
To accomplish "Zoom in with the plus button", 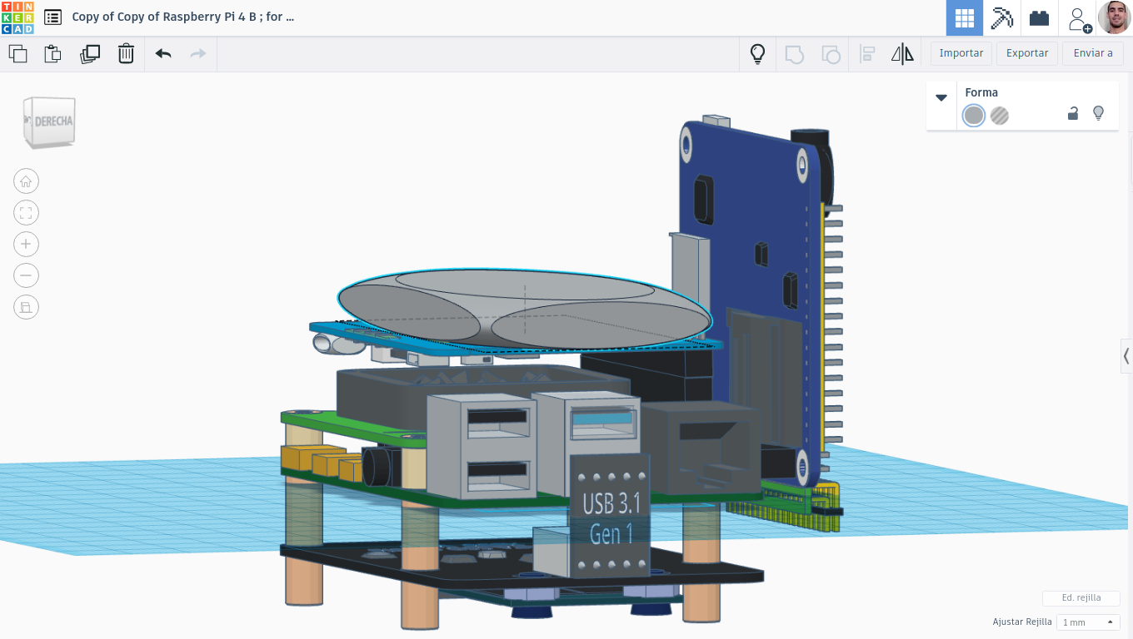I will click(x=26, y=244).
